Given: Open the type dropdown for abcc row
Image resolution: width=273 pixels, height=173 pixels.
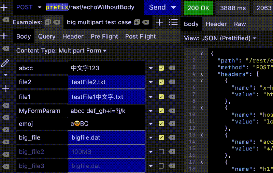Looking at the screenshot, I should click(151, 68).
